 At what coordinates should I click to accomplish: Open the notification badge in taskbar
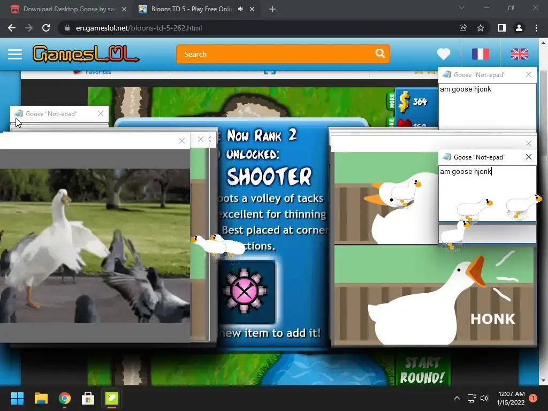[x=533, y=398]
